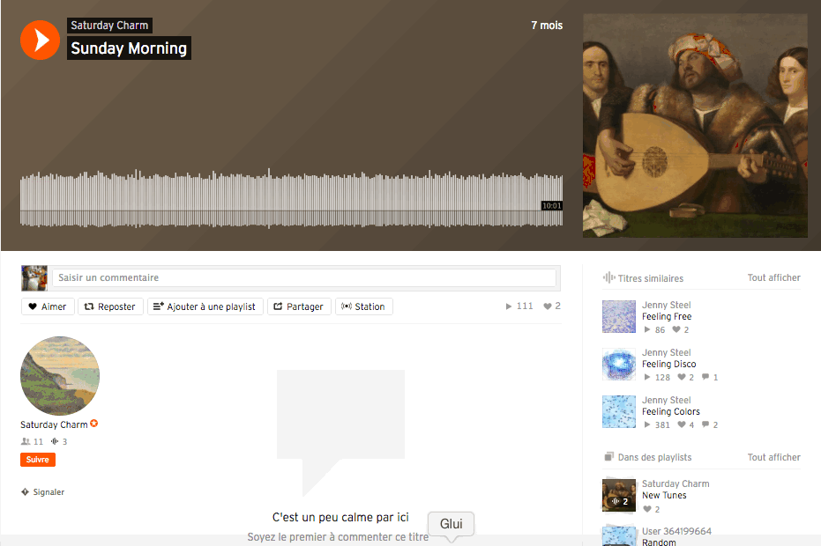Viewport: 821px width, 546px height.
Task: Show all similar tracks via Tout afficher
Action: coord(773,278)
